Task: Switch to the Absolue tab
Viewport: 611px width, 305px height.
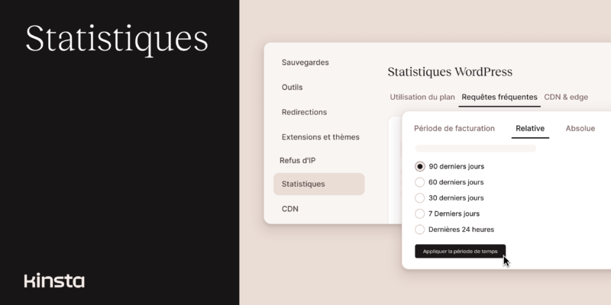Action: 580,128
